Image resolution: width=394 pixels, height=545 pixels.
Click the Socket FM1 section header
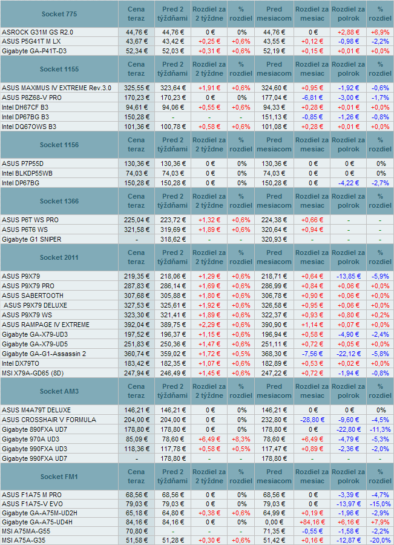point(59,477)
